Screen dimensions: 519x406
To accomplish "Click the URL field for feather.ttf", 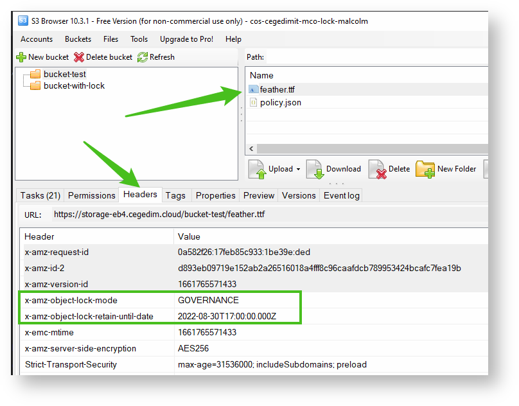I will (x=257, y=215).
